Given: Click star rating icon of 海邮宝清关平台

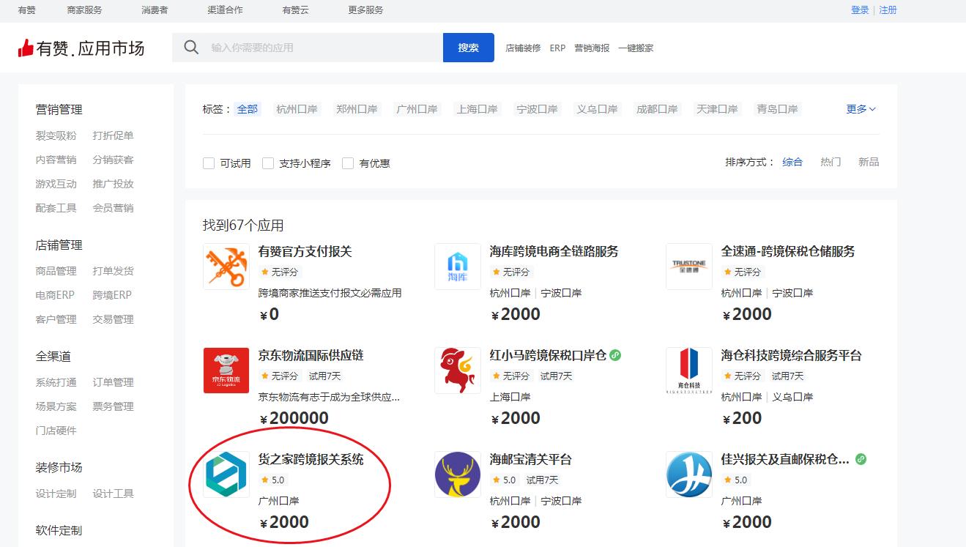Looking at the screenshot, I should (x=497, y=480).
